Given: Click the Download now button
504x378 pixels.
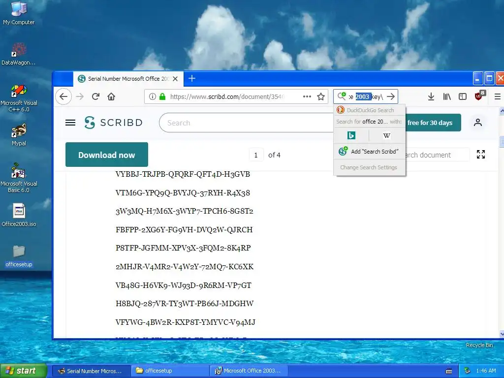Looking at the screenshot, I should pos(107,155).
